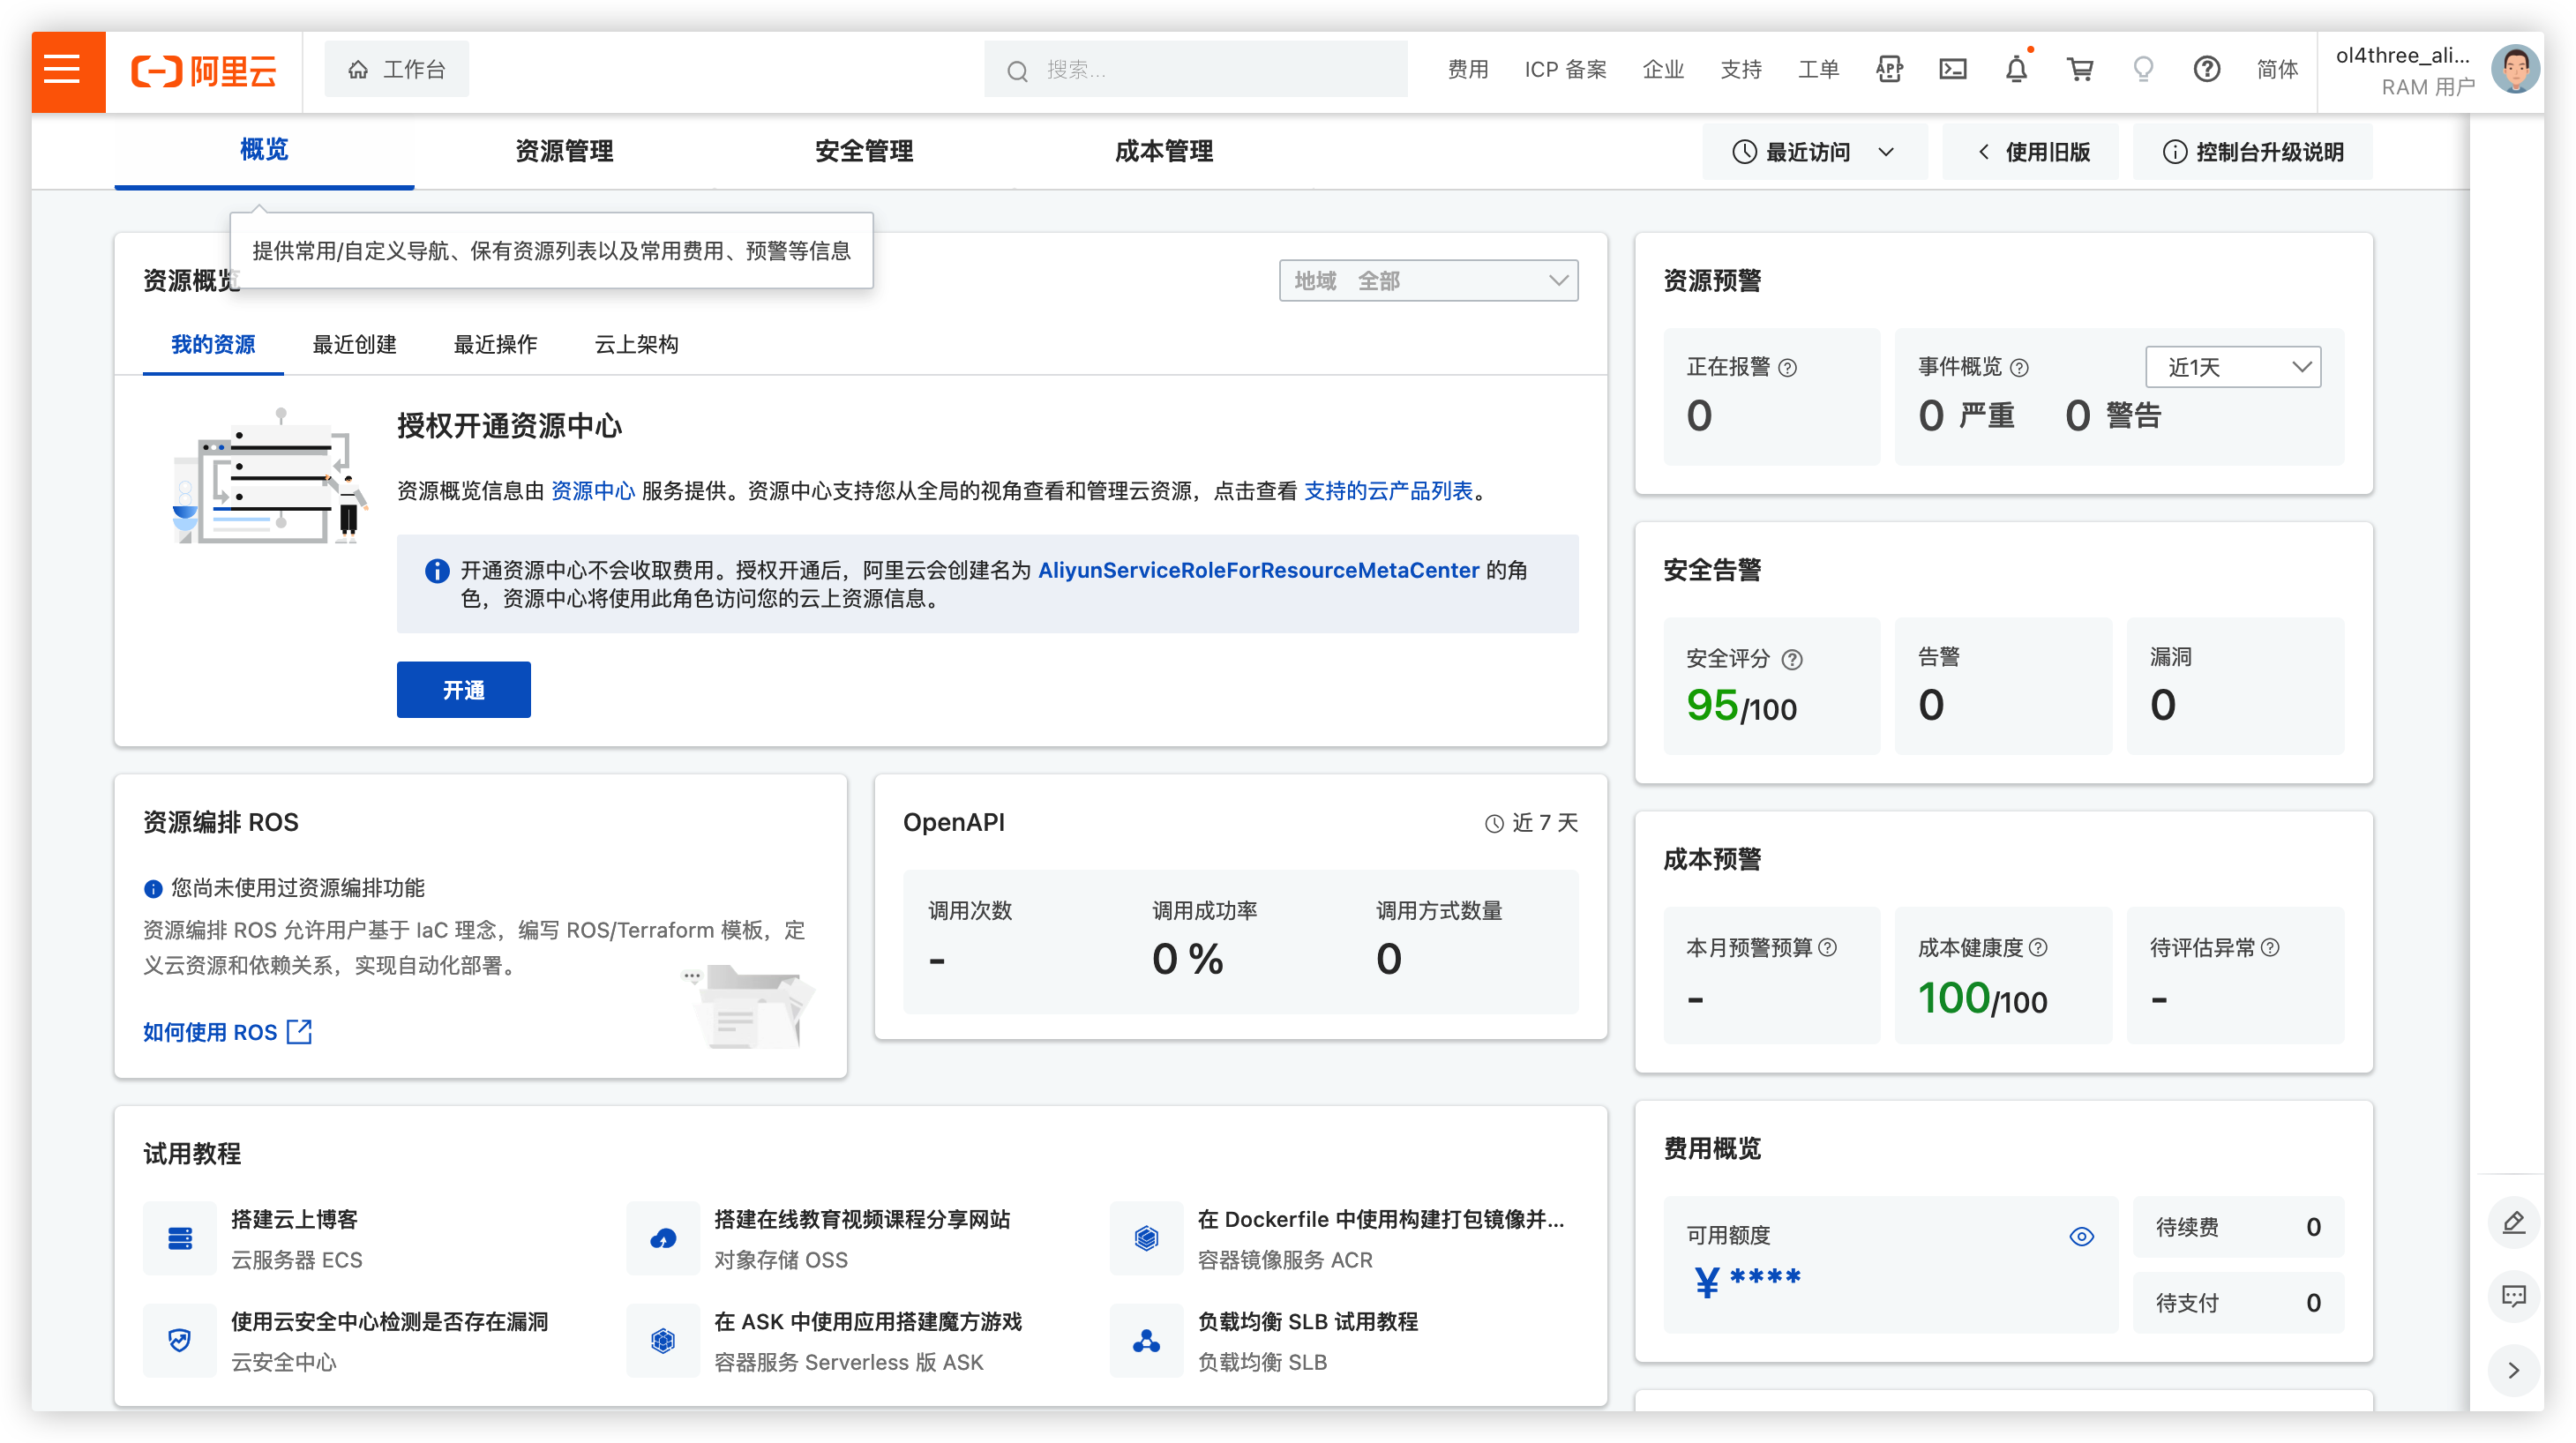The image size is (2576, 1443).
Task: Click the 使用旧版 button
Action: point(2030,152)
